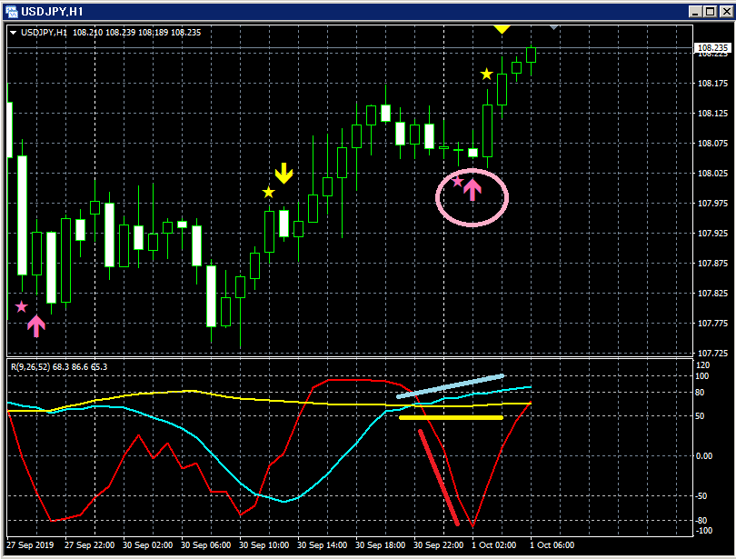Click the 27 Sep 22:00 time label
This screenshot has width=736, height=559.
coord(90,545)
